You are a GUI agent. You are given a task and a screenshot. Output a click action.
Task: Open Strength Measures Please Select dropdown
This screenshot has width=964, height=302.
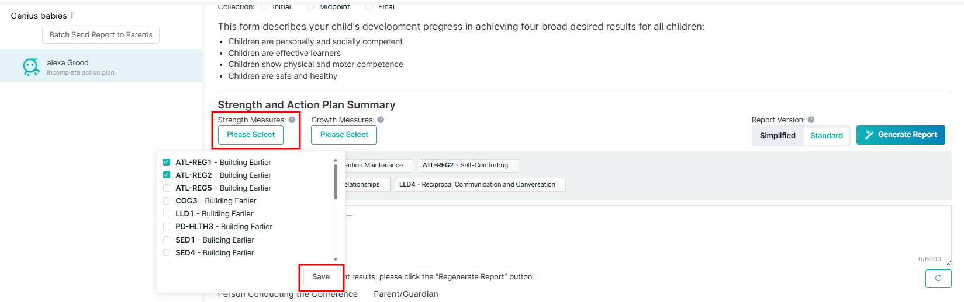(251, 135)
